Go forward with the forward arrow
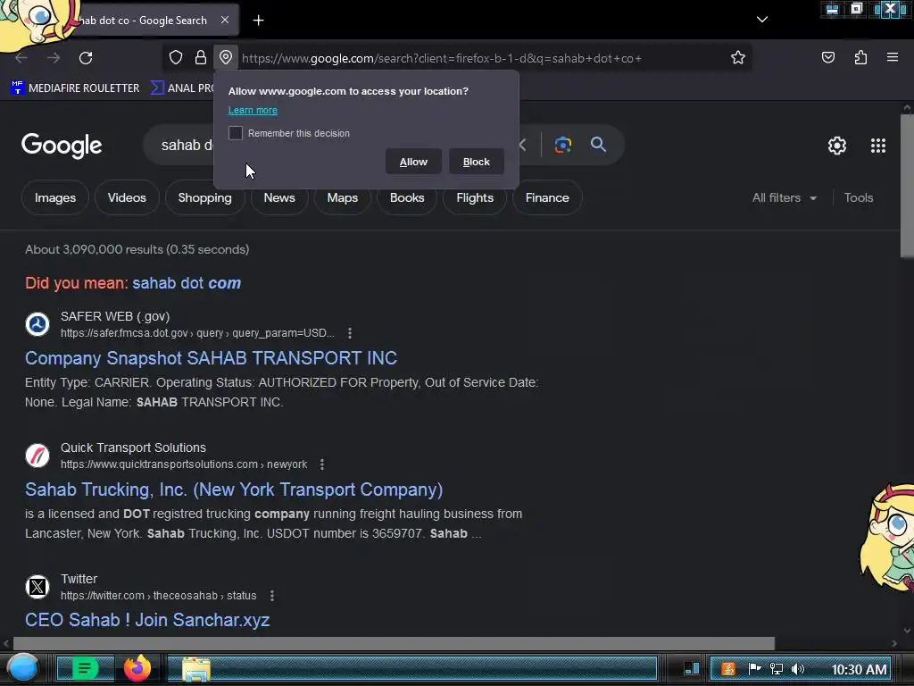This screenshot has width=914, height=686. (54, 58)
